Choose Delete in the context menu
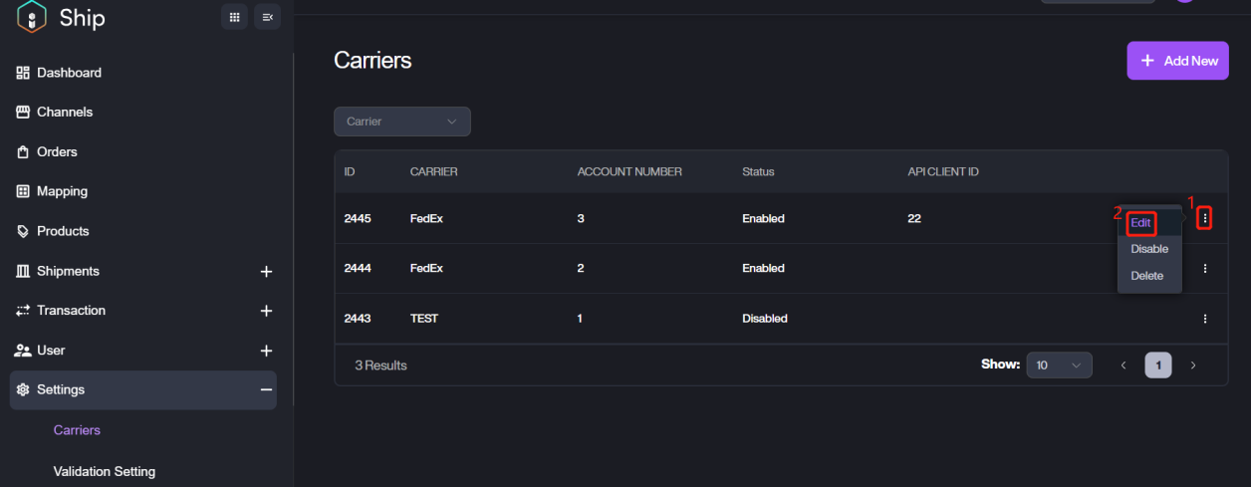 [x=1147, y=276]
